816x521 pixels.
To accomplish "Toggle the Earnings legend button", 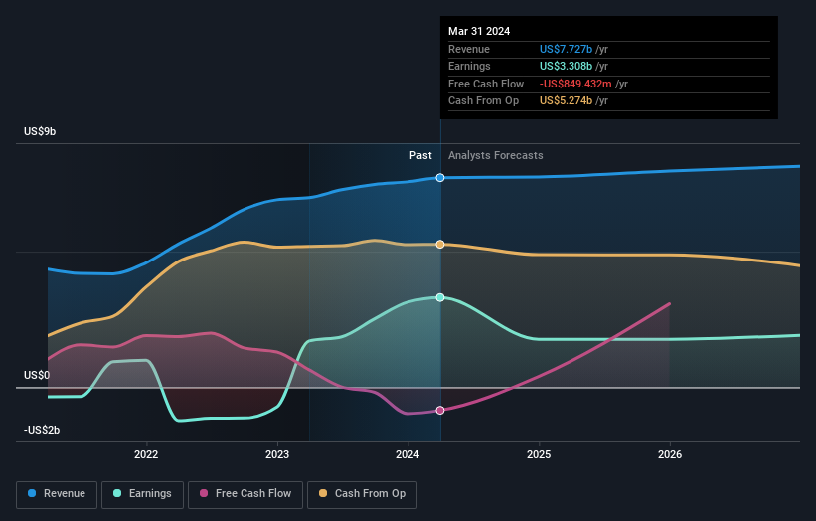I will [x=142, y=494].
